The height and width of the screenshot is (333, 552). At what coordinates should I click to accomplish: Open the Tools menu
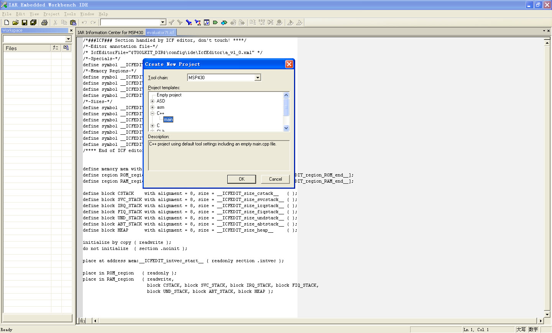[x=70, y=14]
